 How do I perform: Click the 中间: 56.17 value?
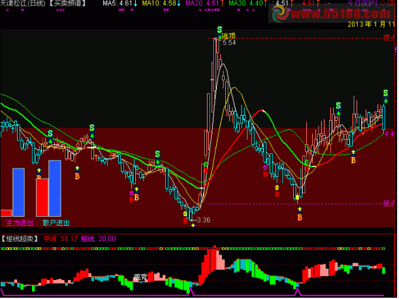[61, 239]
